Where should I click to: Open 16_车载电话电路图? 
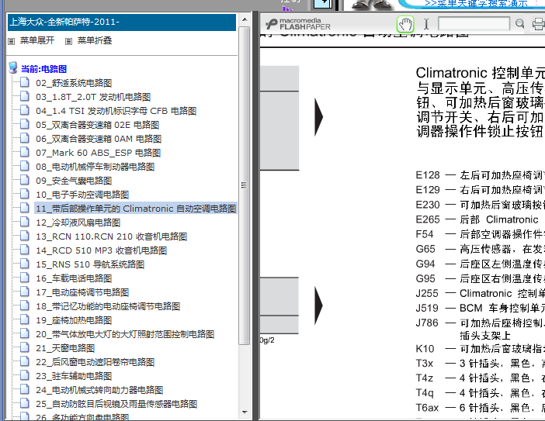74,278
